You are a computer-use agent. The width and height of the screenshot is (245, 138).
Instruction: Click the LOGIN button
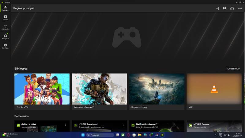(239, 9)
